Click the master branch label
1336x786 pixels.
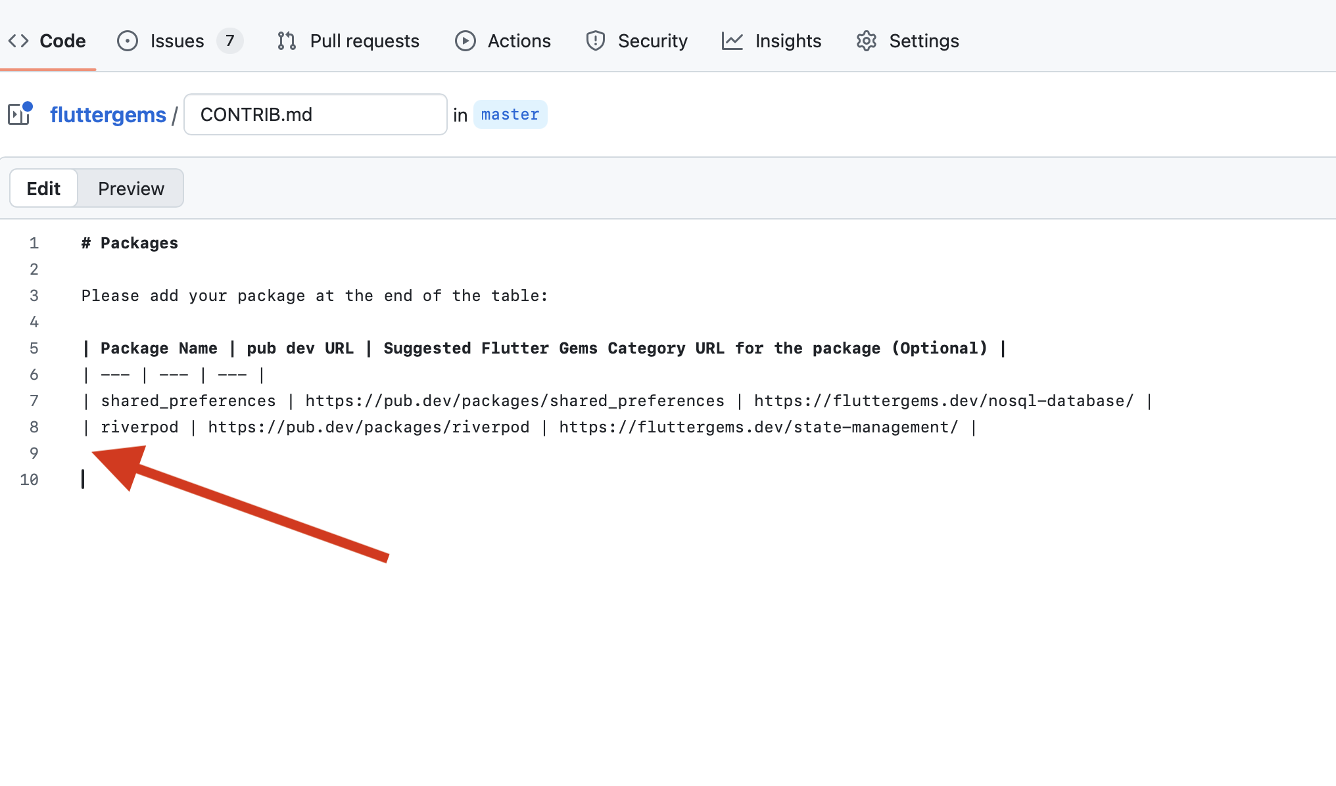coord(510,114)
